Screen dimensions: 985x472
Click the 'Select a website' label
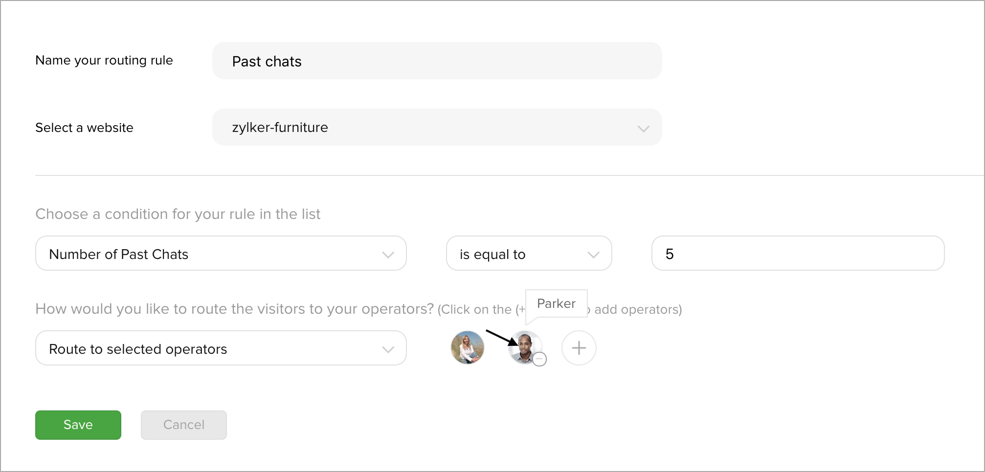click(84, 128)
